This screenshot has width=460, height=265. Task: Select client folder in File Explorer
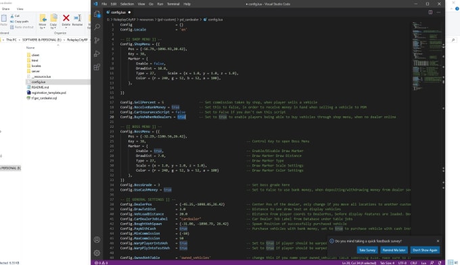[x=35, y=55]
